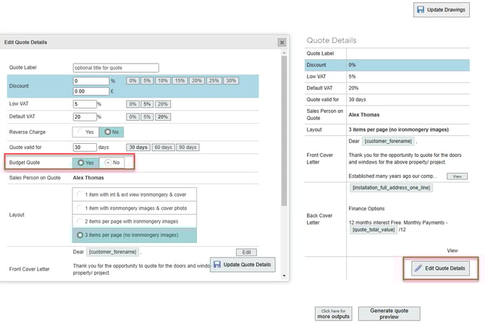This screenshot has width=485, height=324.
Task: Edit the Front Cover Letter
Action: [x=246, y=252]
